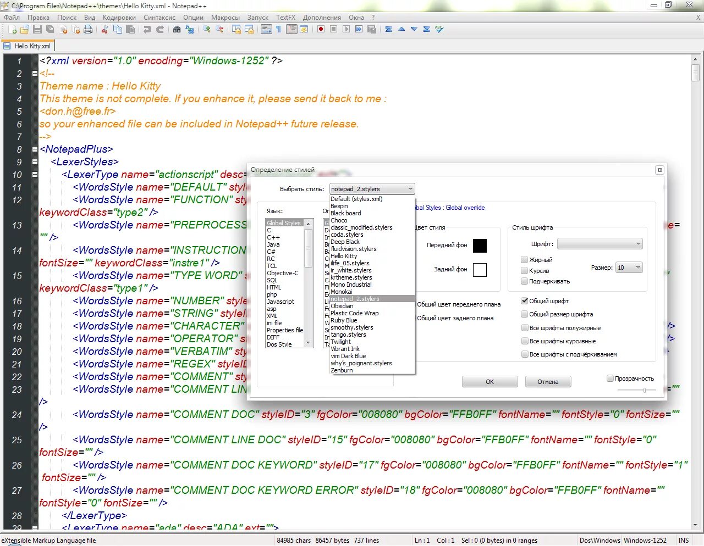
Task: Open the Поиск menu
Action: [67, 18]
